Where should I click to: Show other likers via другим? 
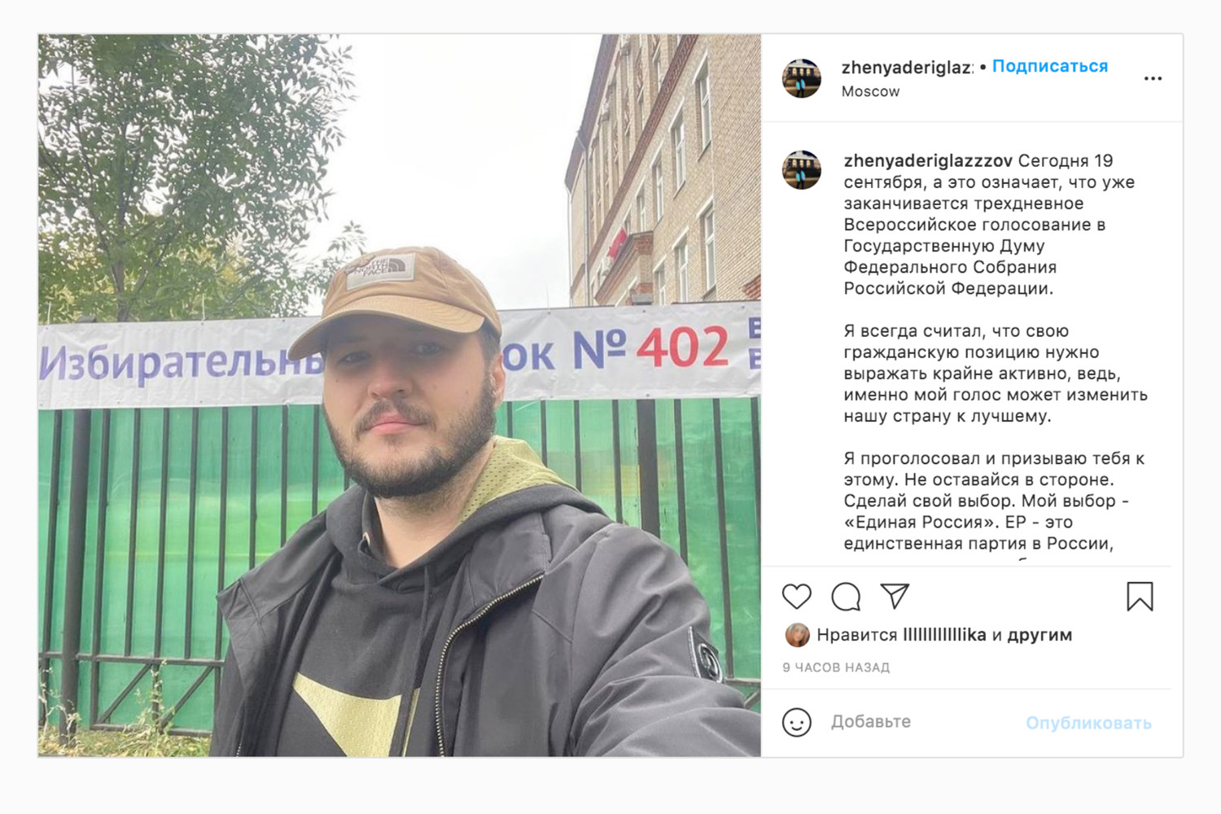pyautogui.click(x=1039, y=635)
